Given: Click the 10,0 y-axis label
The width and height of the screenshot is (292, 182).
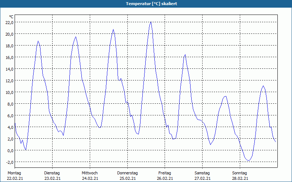Looking at the screenshot, I should (9, 92).
